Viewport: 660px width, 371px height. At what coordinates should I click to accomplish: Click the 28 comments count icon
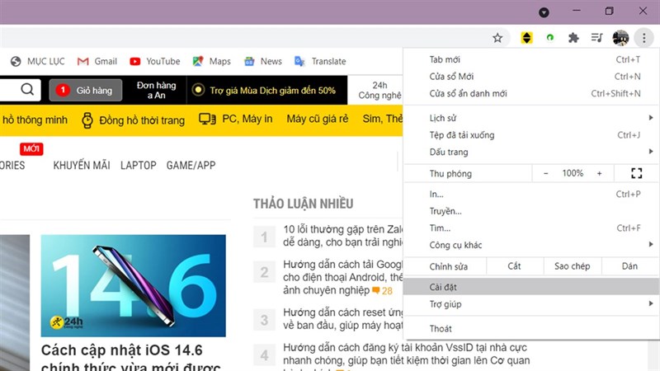click(383, 291)
